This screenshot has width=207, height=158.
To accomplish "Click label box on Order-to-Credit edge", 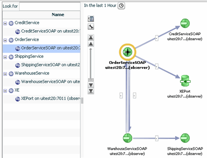I will pyautogui.click(x=157, y=38).
